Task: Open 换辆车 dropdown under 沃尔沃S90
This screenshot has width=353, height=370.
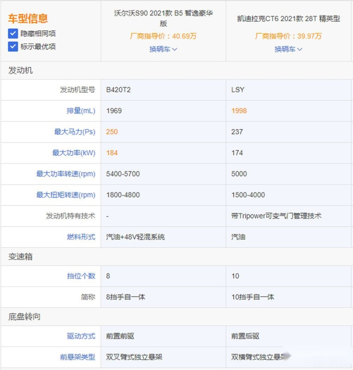Action: pyautogui.click(x=163, y=49)
